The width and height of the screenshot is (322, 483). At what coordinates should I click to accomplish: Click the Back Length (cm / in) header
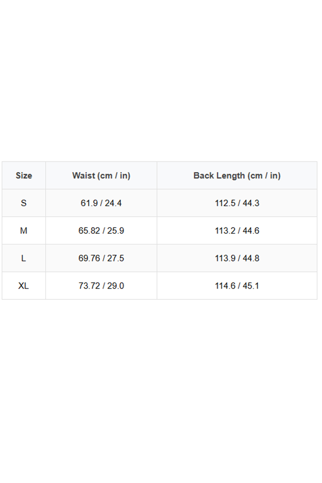(x=237, y=176)
